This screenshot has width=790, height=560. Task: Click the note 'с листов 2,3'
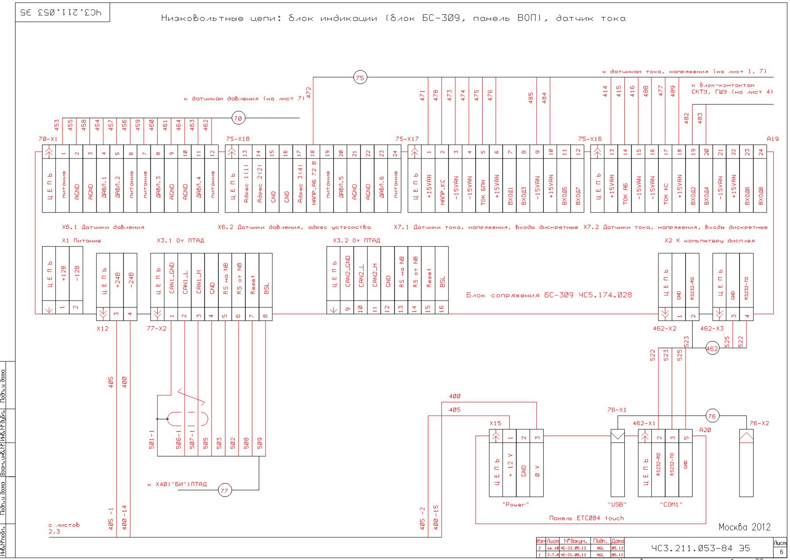pyautogui.click(x=64, y=528)
